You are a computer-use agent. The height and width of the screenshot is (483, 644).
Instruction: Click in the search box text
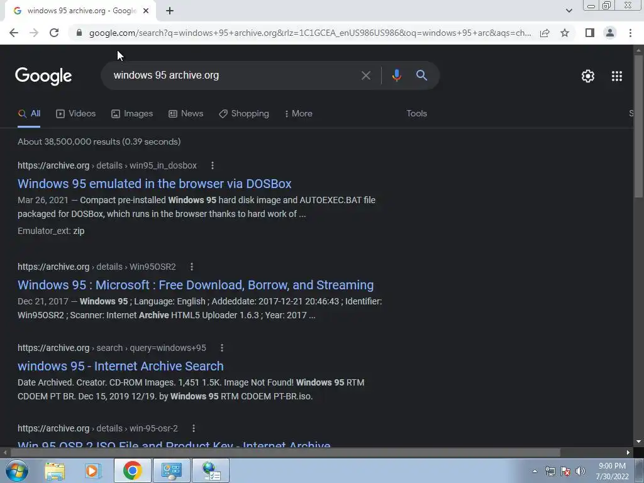point(166,75)
